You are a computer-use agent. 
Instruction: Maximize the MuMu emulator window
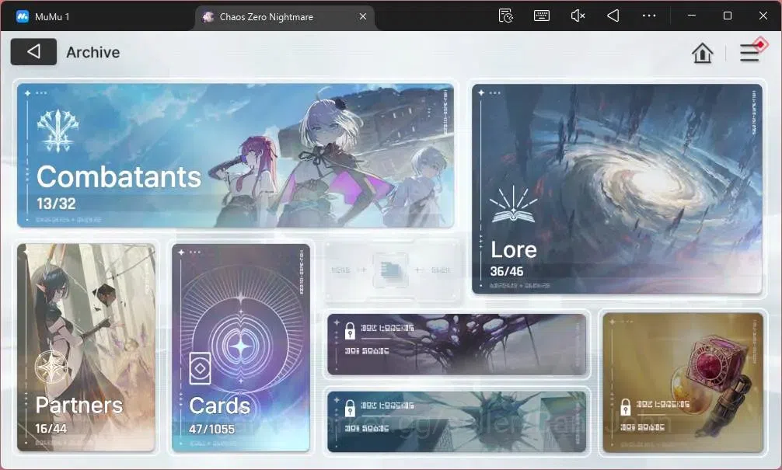(728, 16)
